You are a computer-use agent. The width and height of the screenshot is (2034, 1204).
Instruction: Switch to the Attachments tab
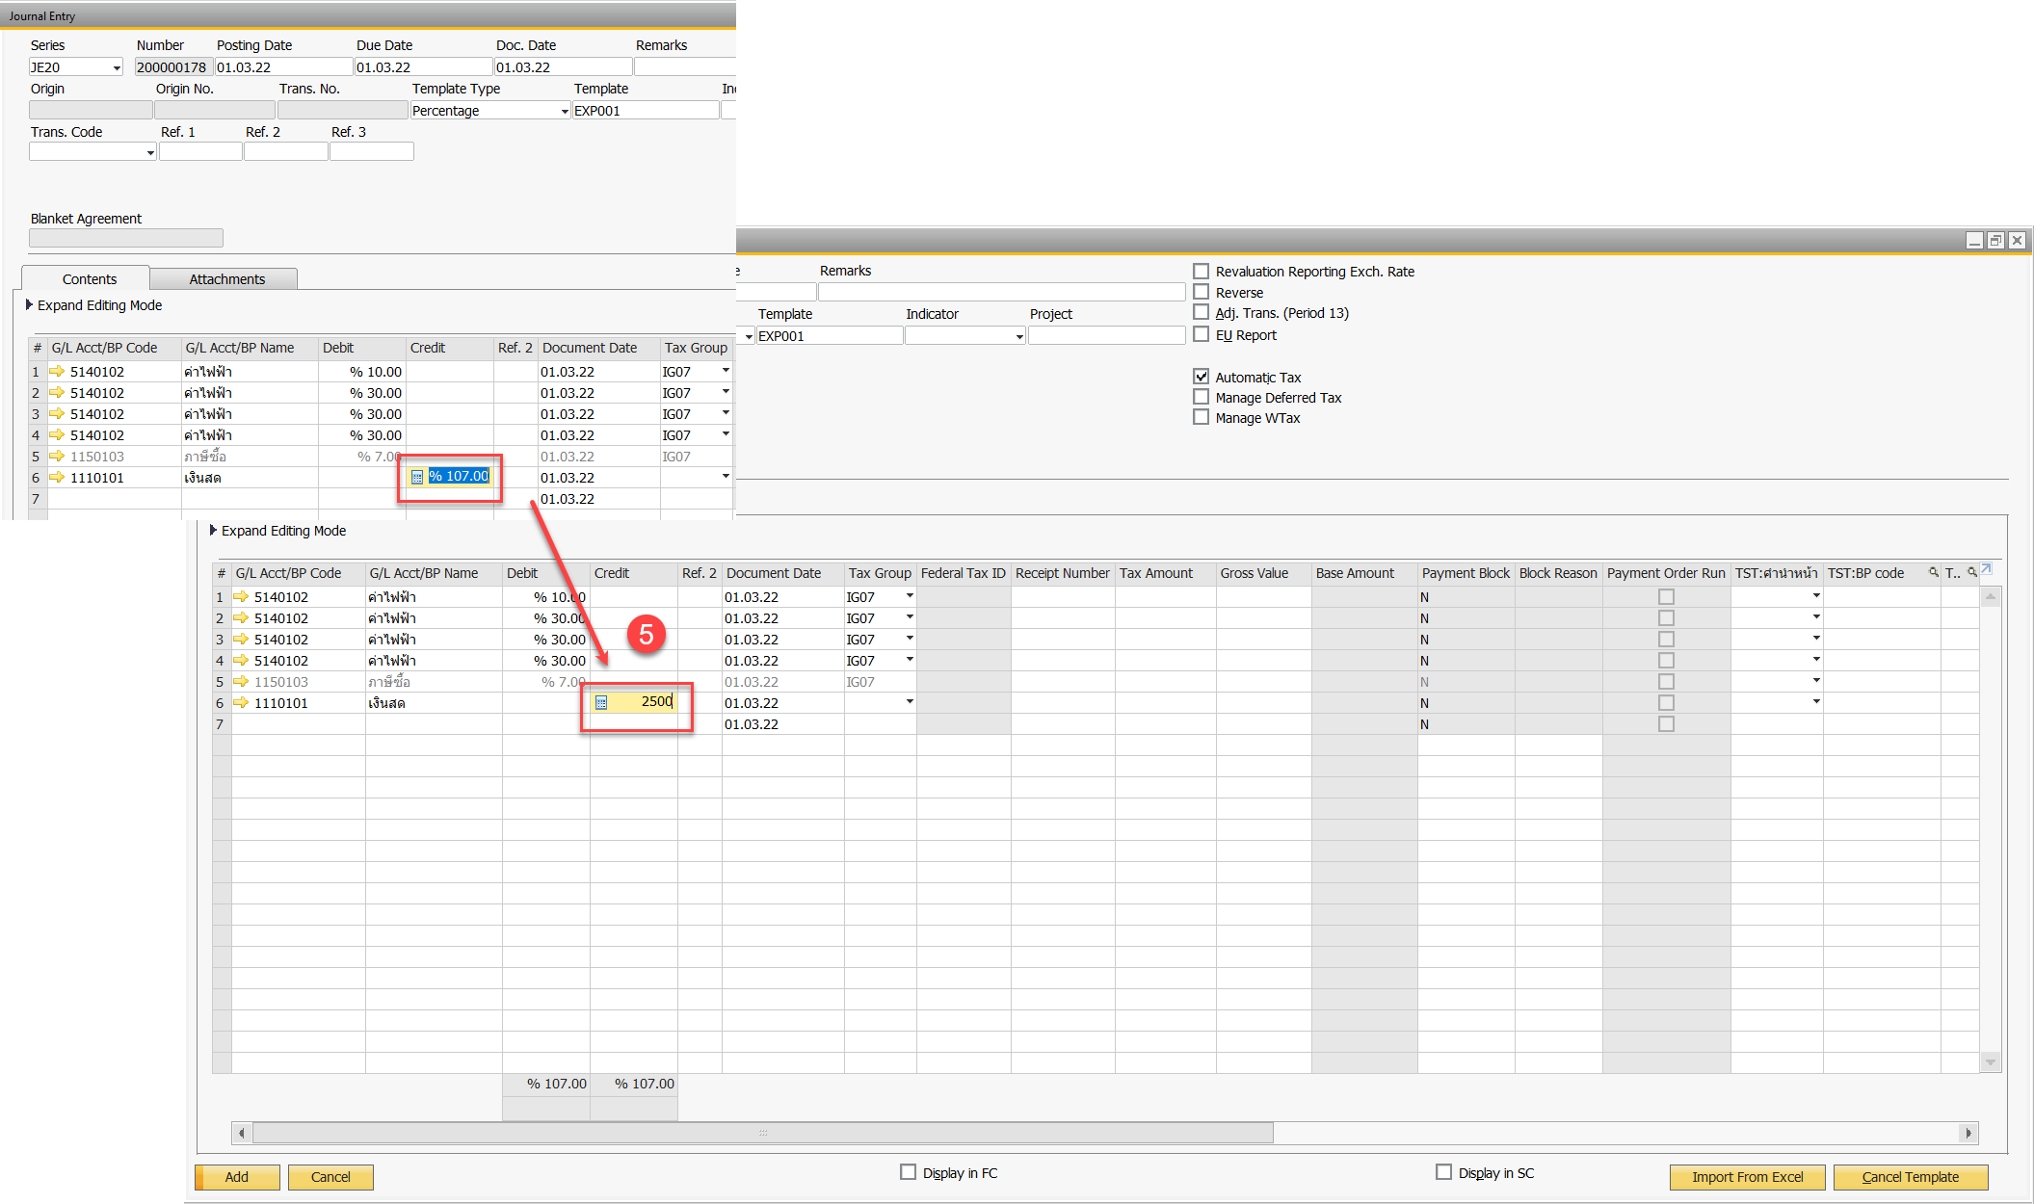226,279
